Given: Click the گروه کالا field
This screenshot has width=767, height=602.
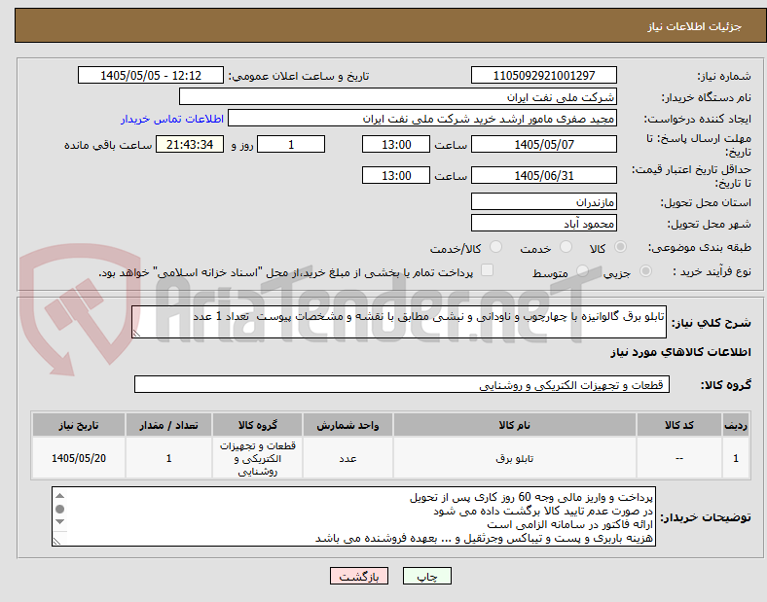Looking at the screenshot, I should pos(402,384).
